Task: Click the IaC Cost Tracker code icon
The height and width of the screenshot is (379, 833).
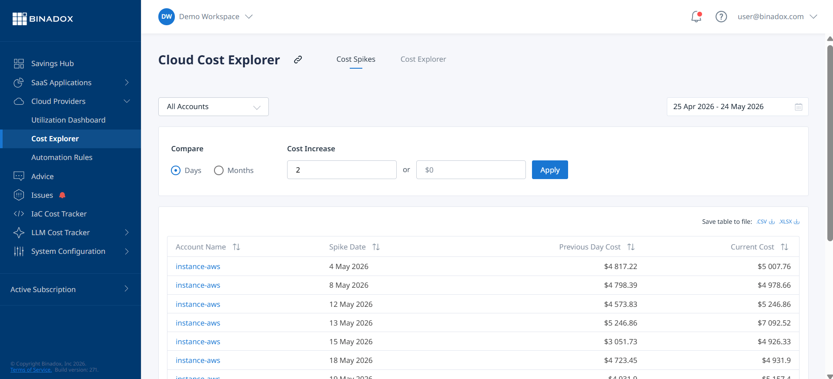Action: pyautogui.click(x=19, y=214)
